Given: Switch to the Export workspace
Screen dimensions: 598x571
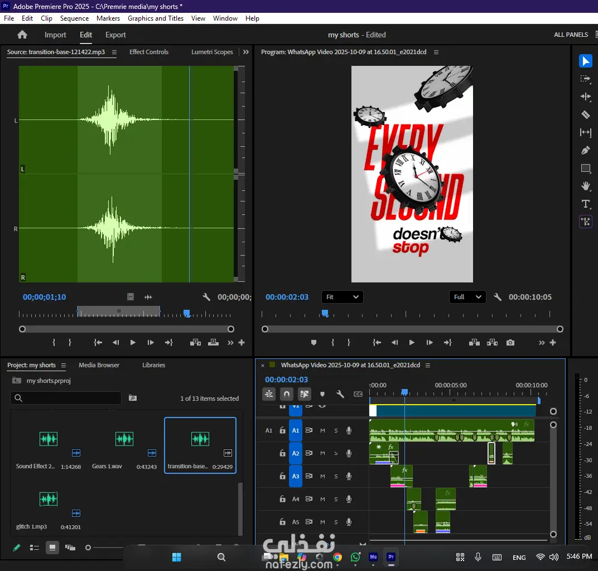Looking at the screenshot, I should point(115,35).
